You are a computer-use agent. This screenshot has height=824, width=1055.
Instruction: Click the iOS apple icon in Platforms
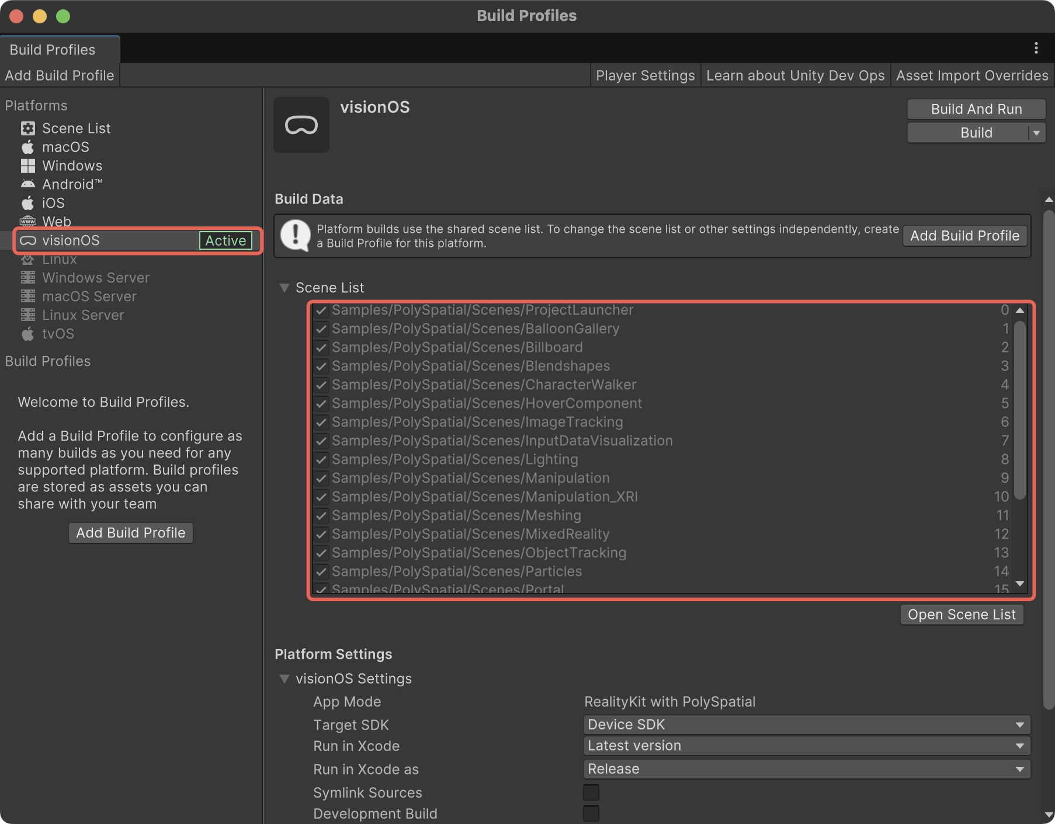pyautogui.click(x=28, y=203)
